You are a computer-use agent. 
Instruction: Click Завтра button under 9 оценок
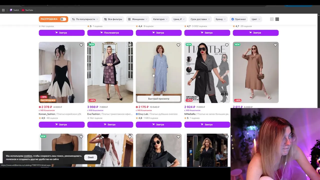pos(159,33)
